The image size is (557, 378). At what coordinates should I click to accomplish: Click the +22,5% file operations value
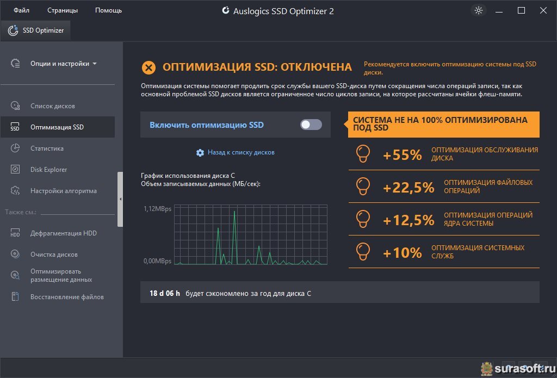point(409,188)
